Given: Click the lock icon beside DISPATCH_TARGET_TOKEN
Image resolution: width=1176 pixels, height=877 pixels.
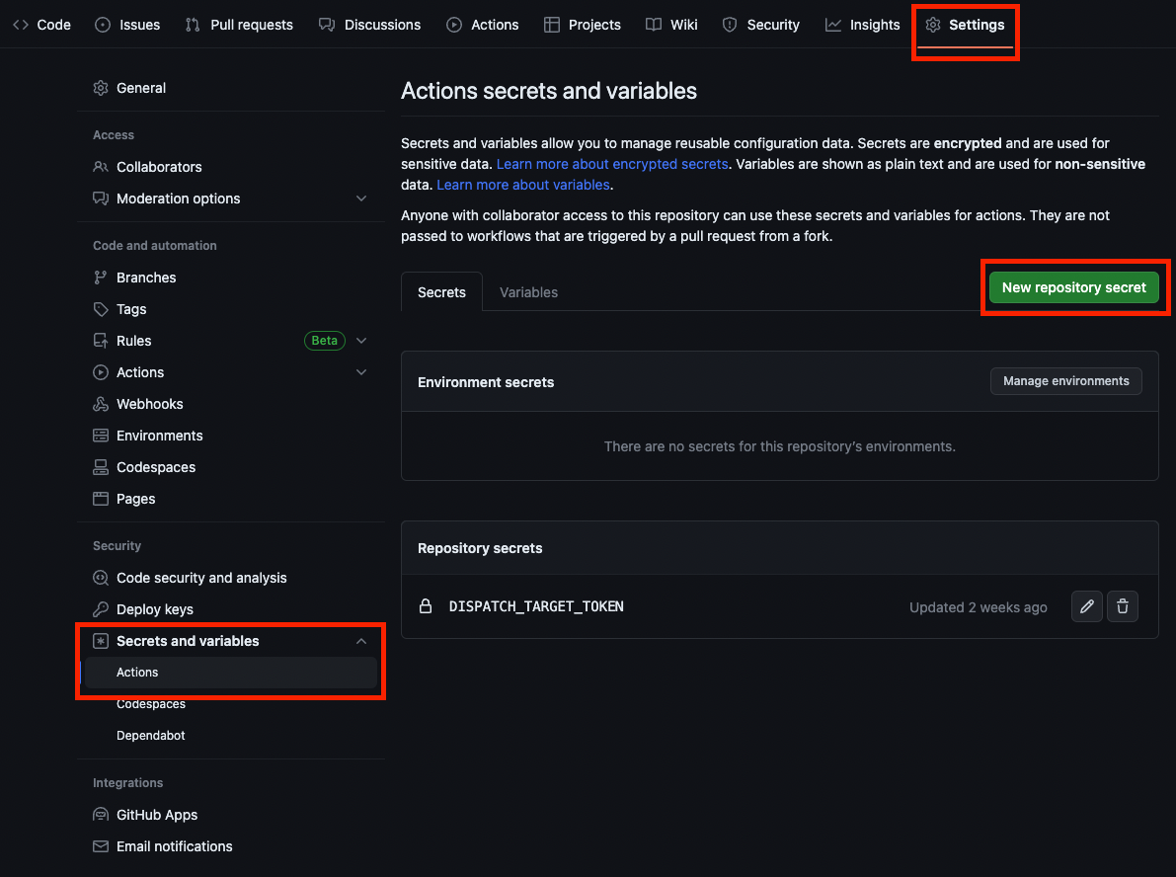Looking at the screenshot, I should point(426,606).
